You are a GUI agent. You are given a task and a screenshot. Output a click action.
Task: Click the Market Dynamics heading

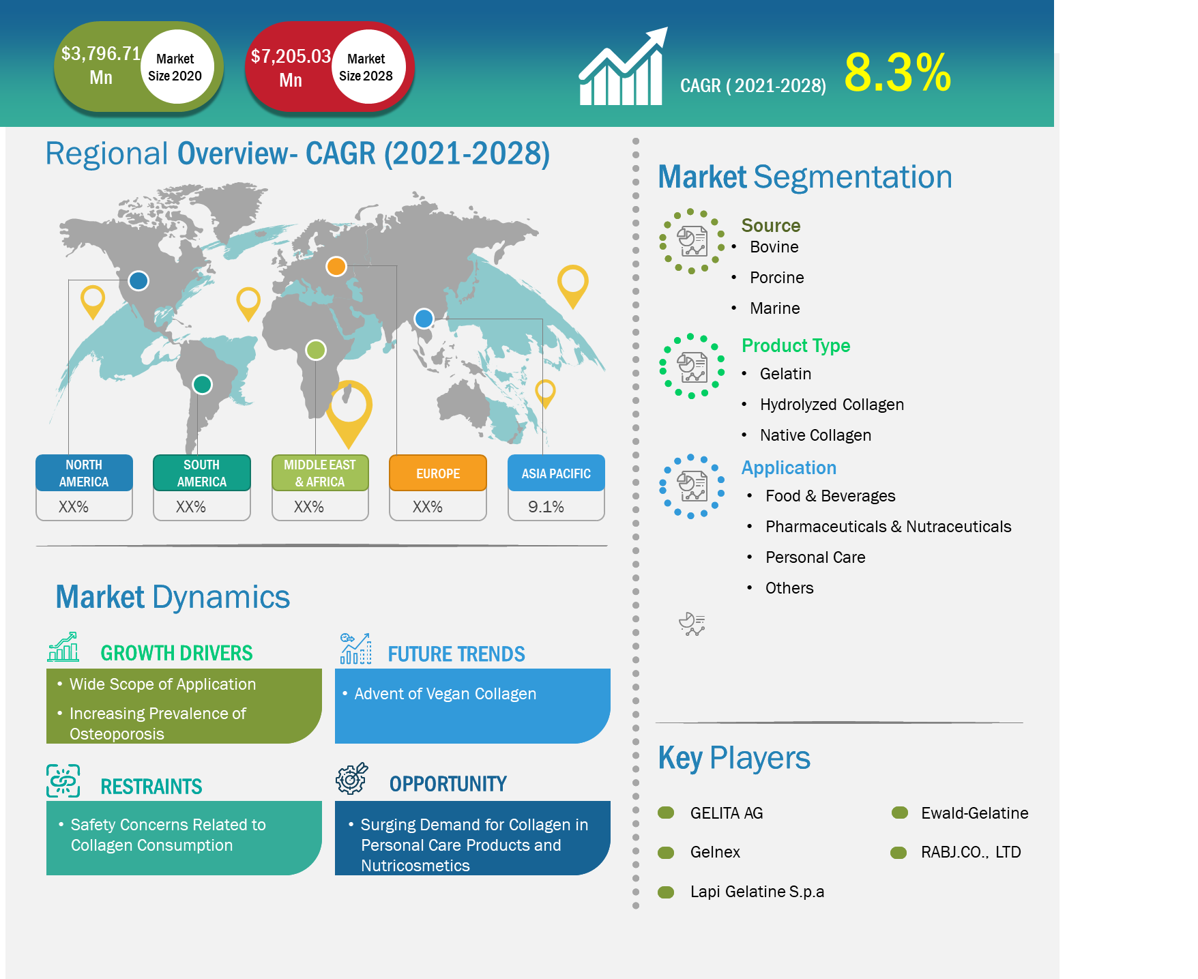click(x=173, y=597)
